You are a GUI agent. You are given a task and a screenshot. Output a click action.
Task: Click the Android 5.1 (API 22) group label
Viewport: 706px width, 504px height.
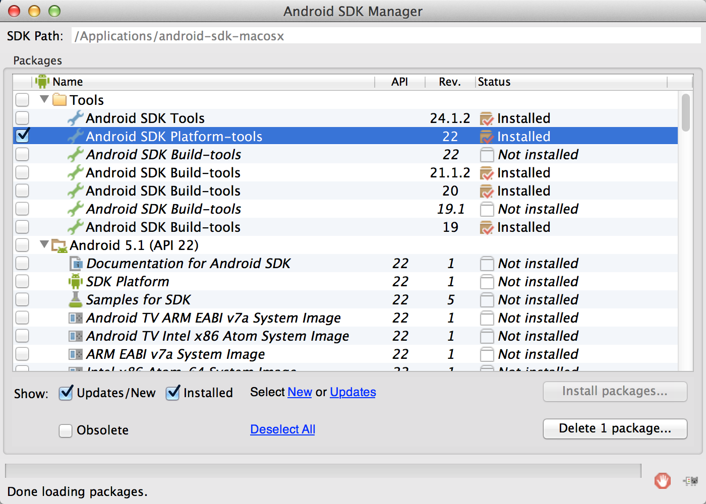134,245
